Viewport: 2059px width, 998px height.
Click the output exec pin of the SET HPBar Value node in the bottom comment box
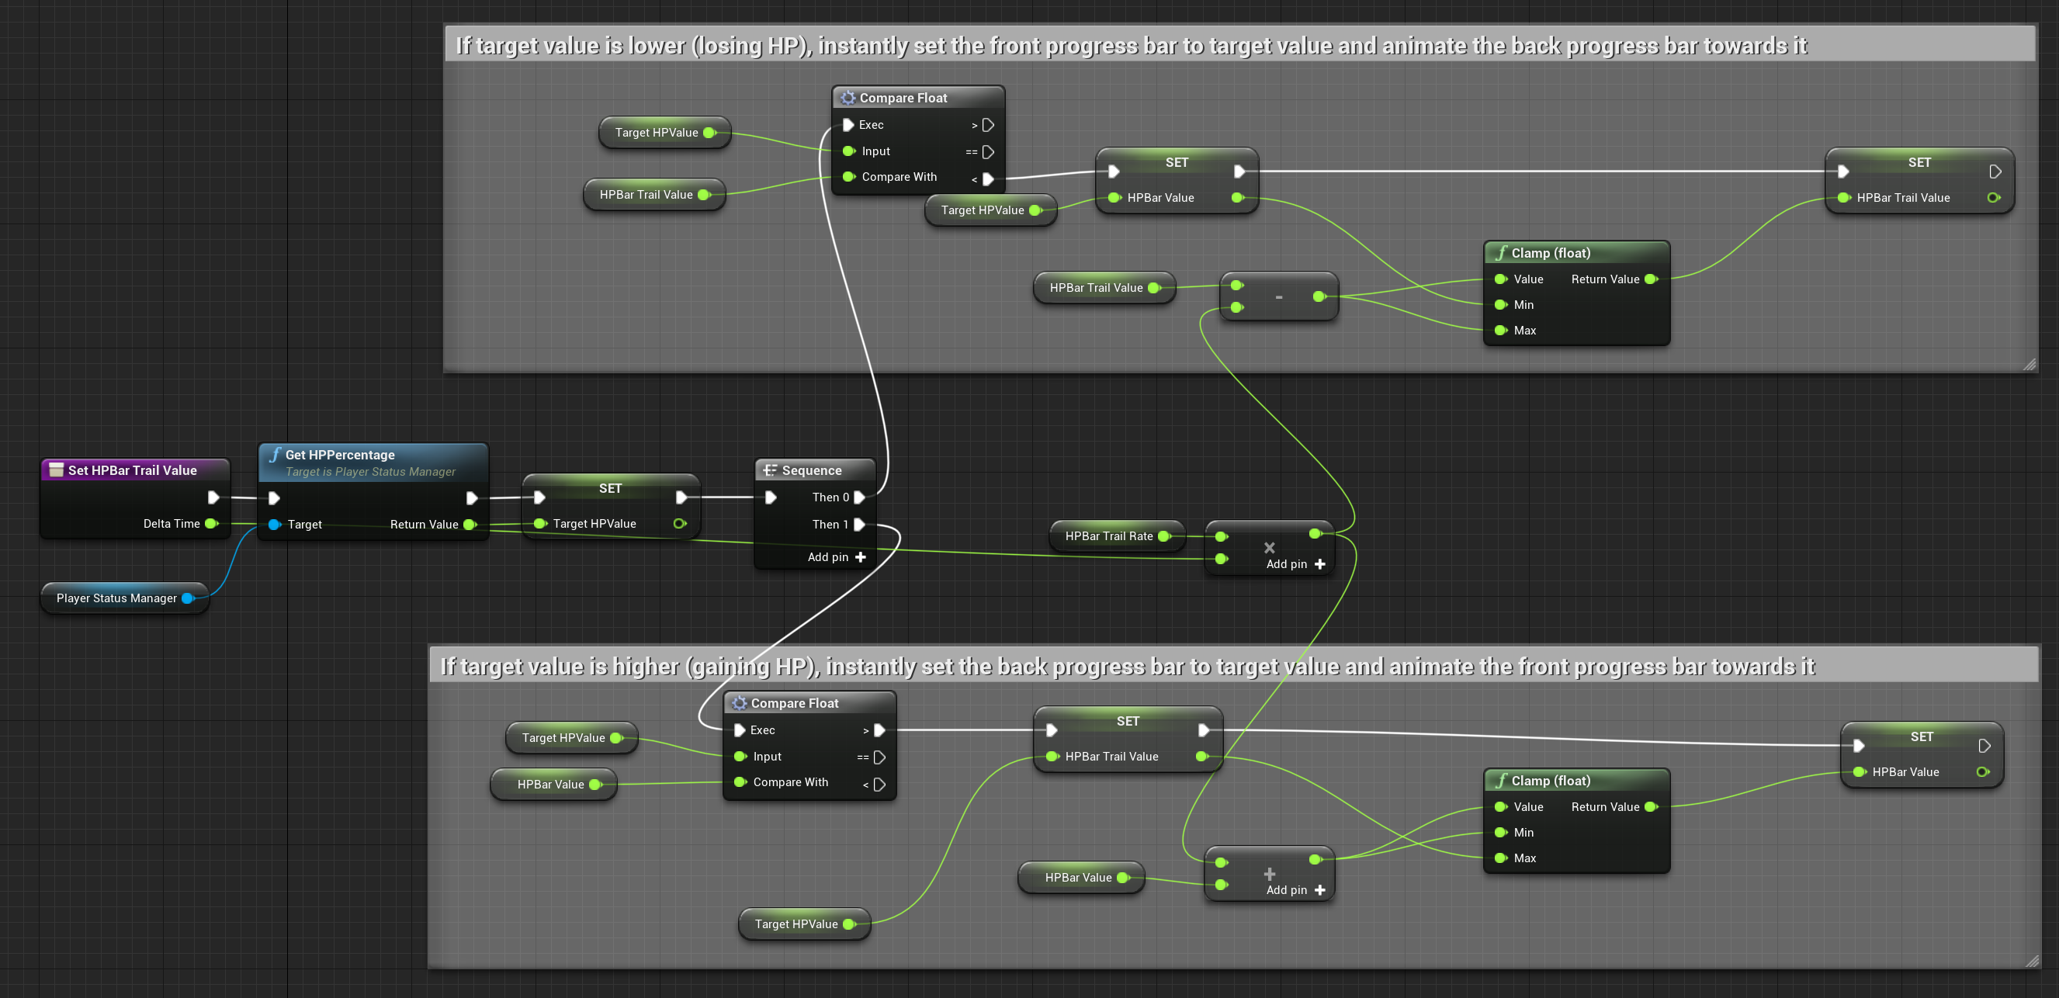(1984, 746)
